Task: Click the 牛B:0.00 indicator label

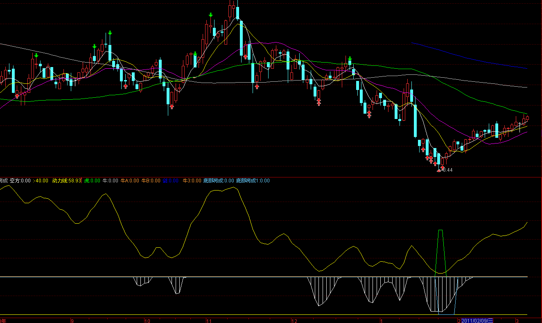Action: click(x=151, y=180)
